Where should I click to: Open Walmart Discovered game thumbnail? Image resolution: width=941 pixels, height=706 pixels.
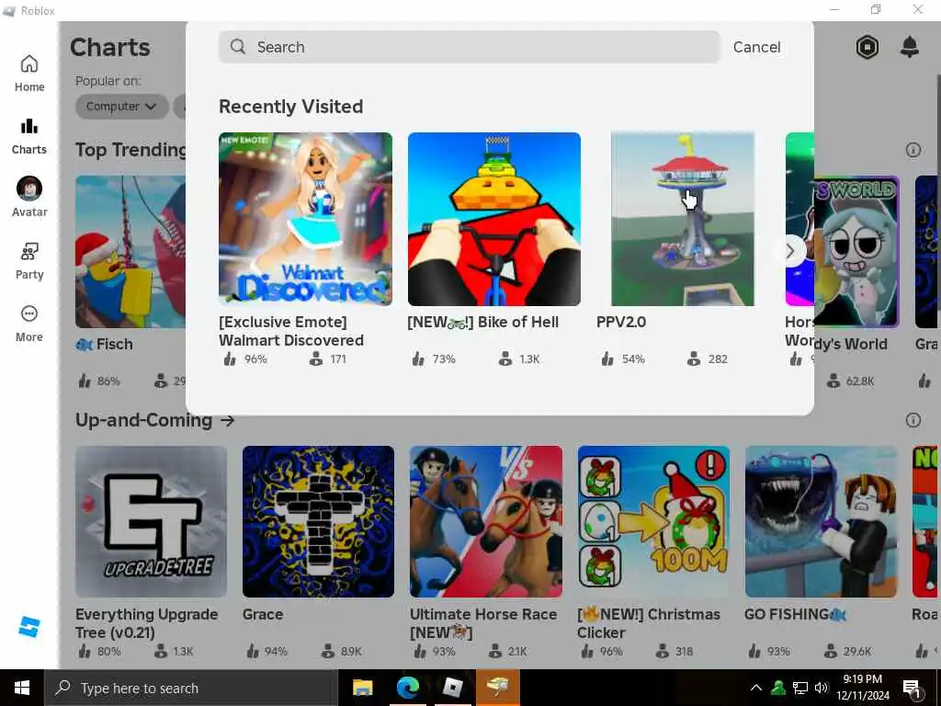pos(305,219)
